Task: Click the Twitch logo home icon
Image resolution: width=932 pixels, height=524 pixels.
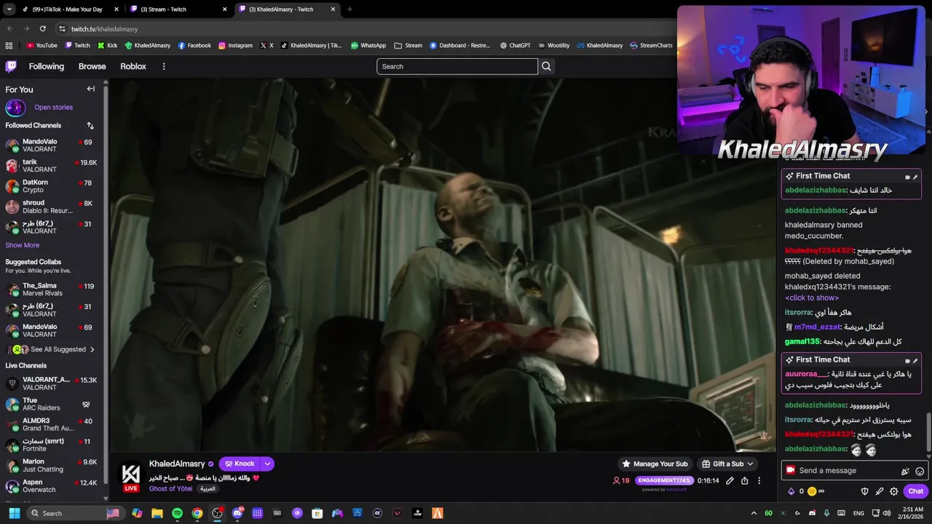Action: pyautogui.click(x=11, y=66)
